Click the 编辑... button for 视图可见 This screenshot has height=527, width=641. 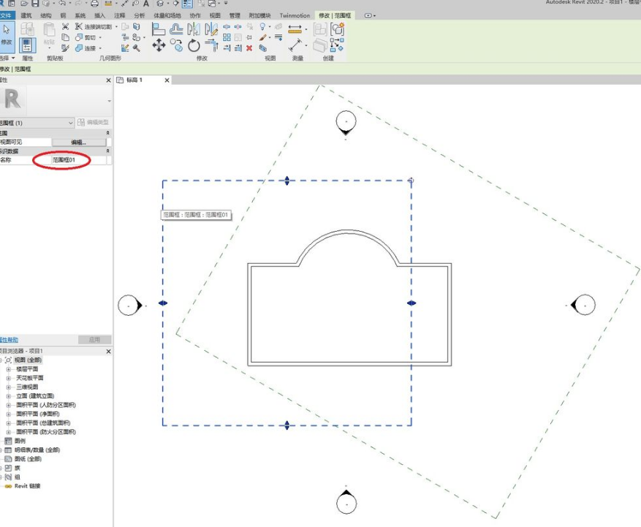tap(79, 142)
